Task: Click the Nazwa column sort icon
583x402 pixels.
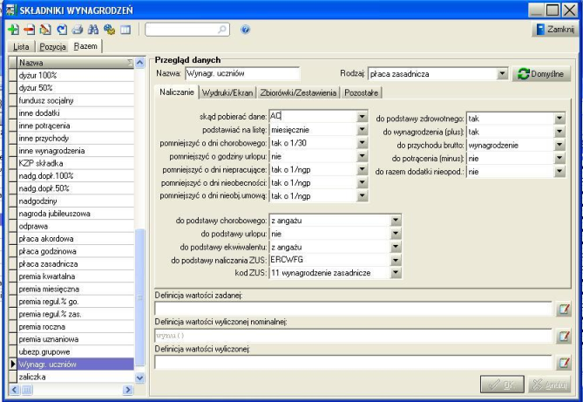Action: 130,63
